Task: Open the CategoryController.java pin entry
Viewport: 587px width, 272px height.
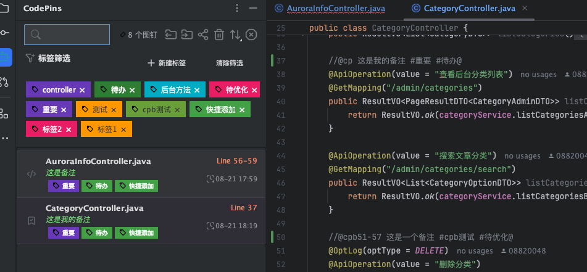Action: point(141,221)
